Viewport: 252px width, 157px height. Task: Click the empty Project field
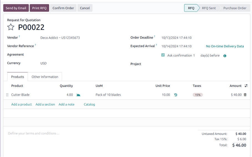coord(203,64)
